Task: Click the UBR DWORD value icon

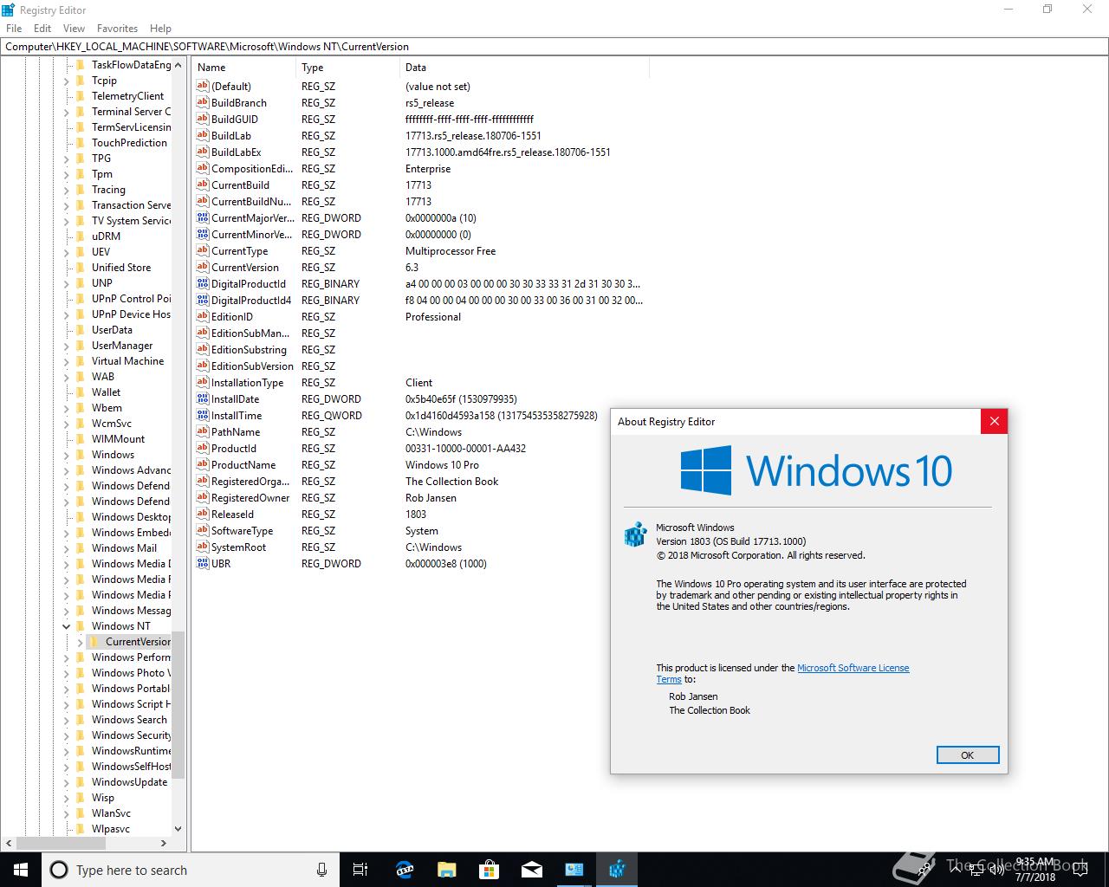Action: (x=203, y=563)
